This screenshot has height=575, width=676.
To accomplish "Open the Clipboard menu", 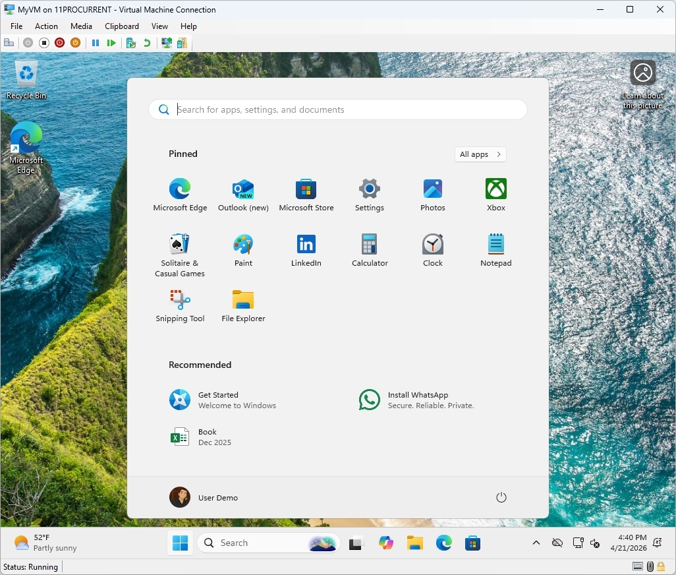I will [121, 26].
